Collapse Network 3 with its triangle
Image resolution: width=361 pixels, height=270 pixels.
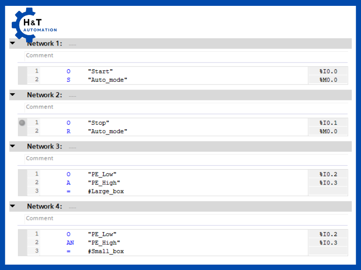(x=13, y=146)
